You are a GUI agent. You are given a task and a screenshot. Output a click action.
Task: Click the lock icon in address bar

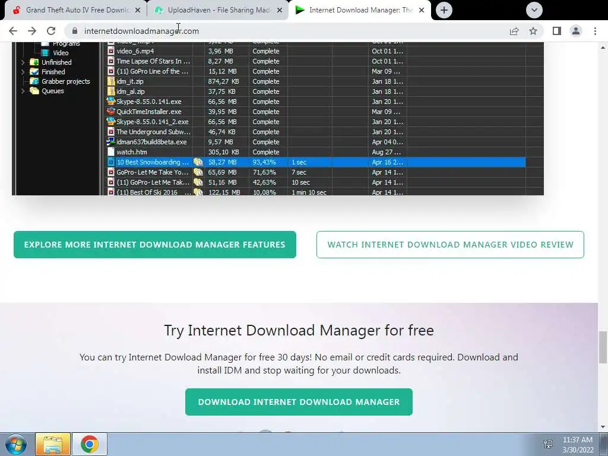tap(75, 31)
